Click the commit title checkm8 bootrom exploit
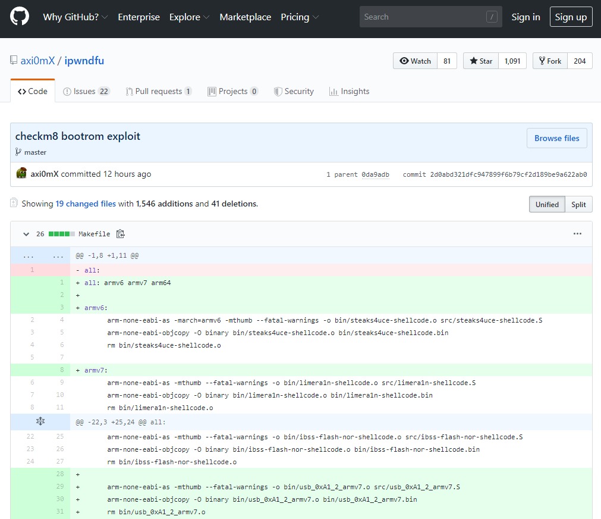This screenshot has width=601, height=519. tap(78, 136)
